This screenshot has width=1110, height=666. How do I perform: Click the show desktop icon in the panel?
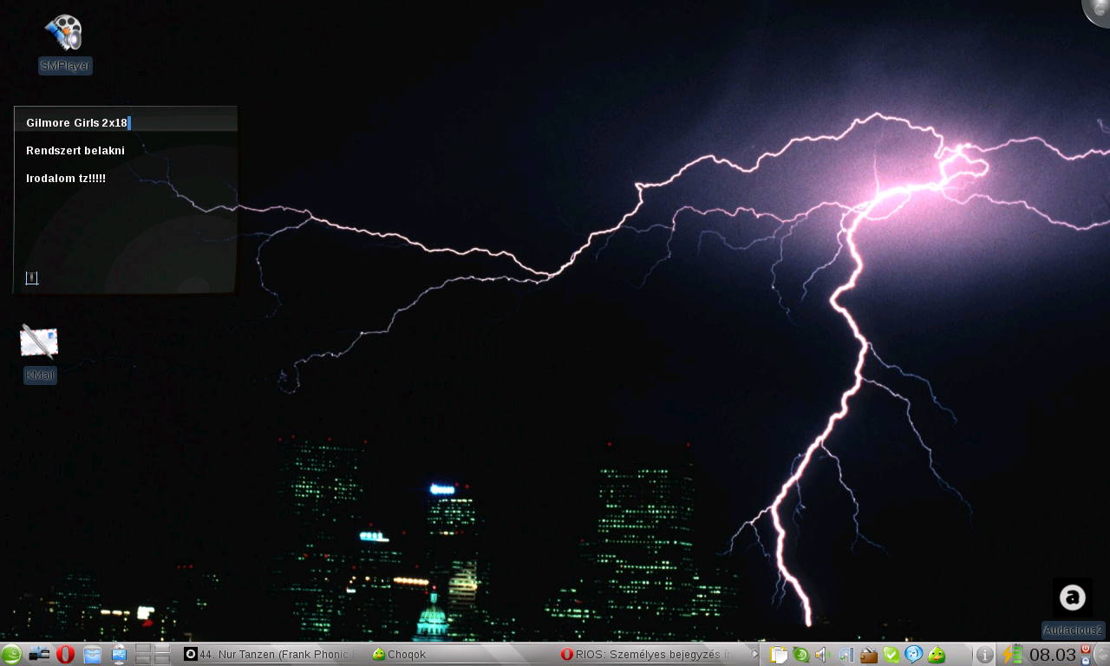39,655
